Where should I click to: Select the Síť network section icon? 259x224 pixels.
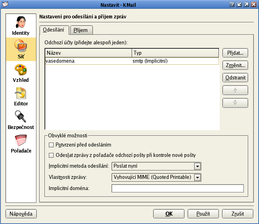click(20, 49)
